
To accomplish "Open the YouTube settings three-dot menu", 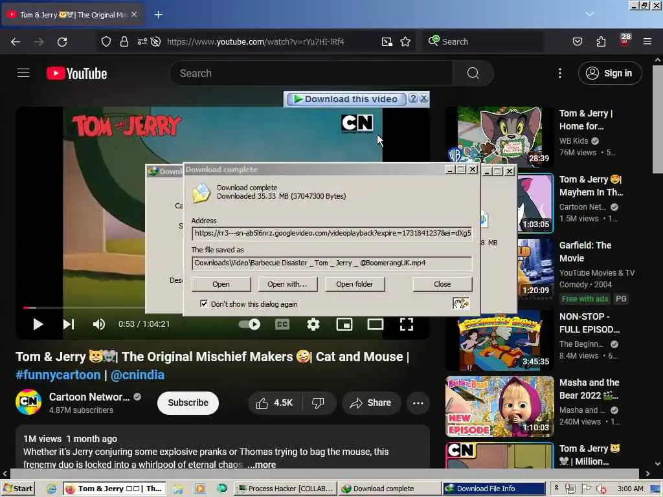I will click(560, 73).
